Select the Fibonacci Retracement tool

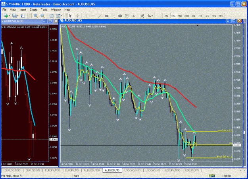113,16
